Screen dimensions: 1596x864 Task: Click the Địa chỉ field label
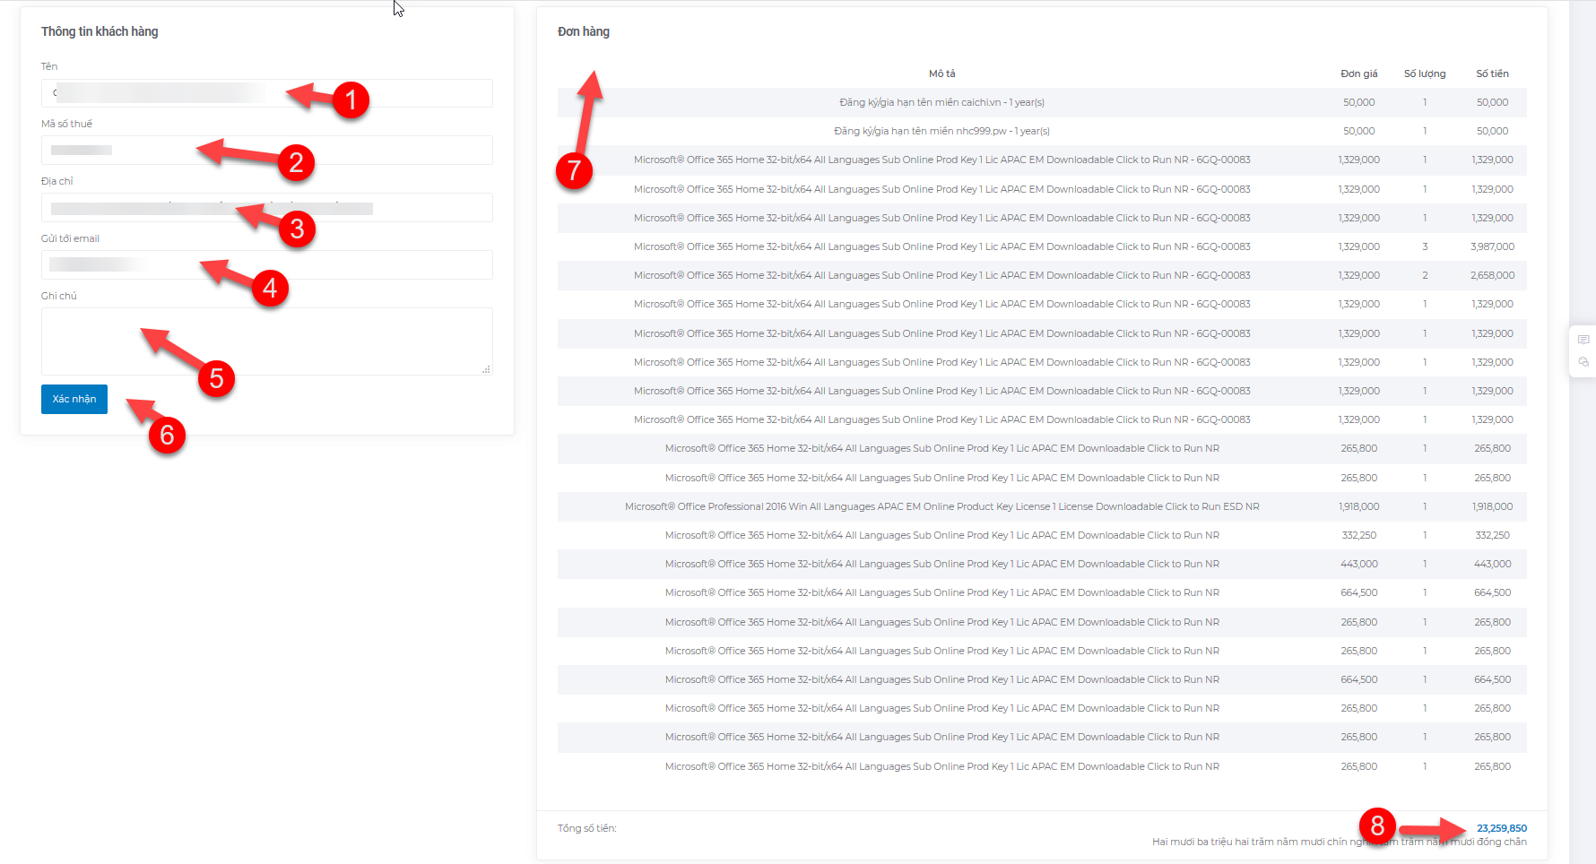[x=56, y=181]
